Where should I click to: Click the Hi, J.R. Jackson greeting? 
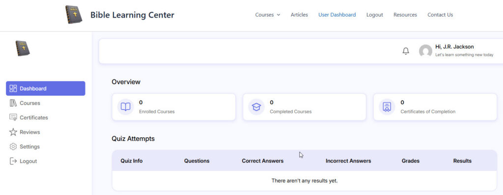454,47
